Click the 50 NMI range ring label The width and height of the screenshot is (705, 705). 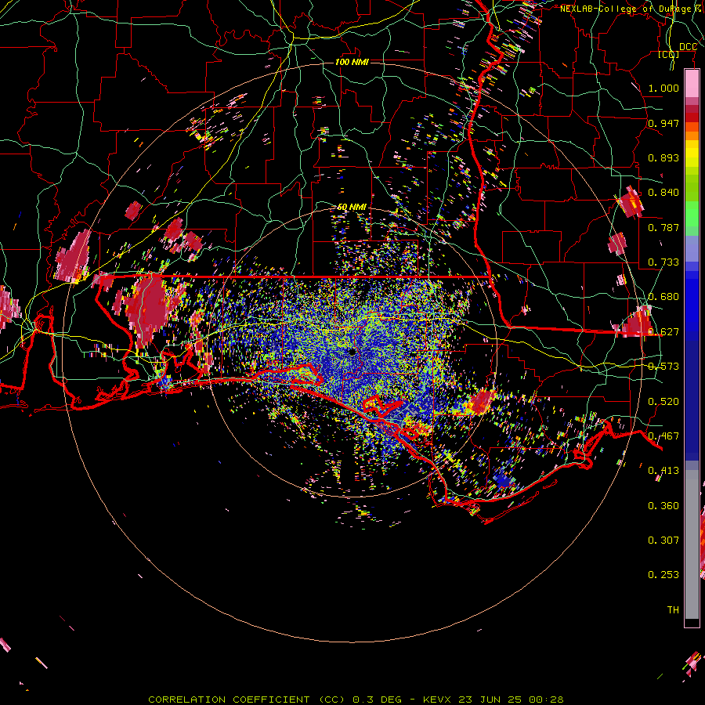[352, 207]
